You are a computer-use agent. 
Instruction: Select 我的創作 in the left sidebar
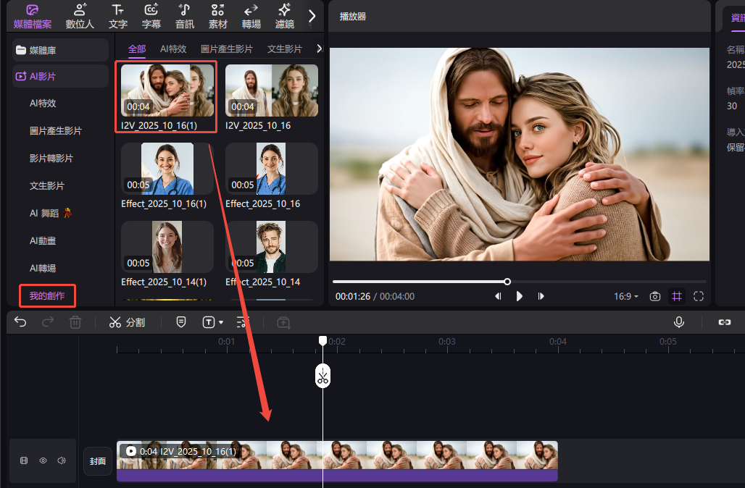pyautogui.click(x=47, y=295)
